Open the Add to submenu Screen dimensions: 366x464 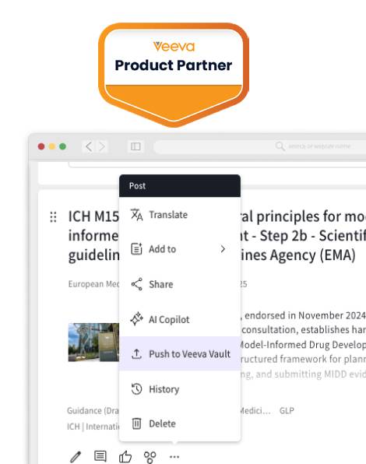point(180,249)
